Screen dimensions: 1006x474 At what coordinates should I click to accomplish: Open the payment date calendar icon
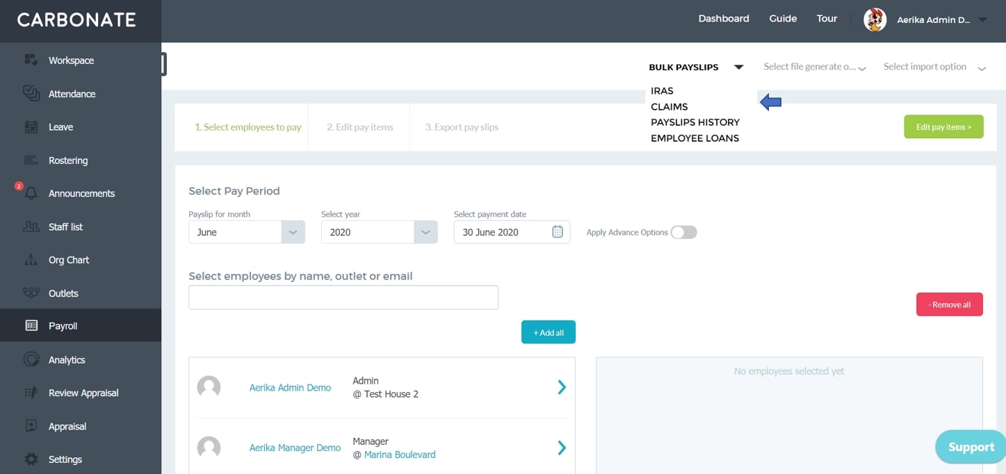tap(558, 232)
